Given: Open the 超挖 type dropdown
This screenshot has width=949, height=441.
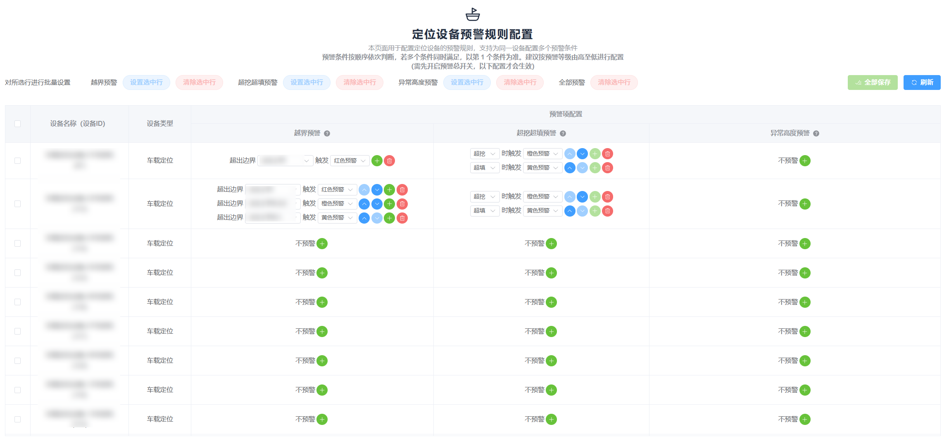Looking at the screenshot, I should (484, 153).
